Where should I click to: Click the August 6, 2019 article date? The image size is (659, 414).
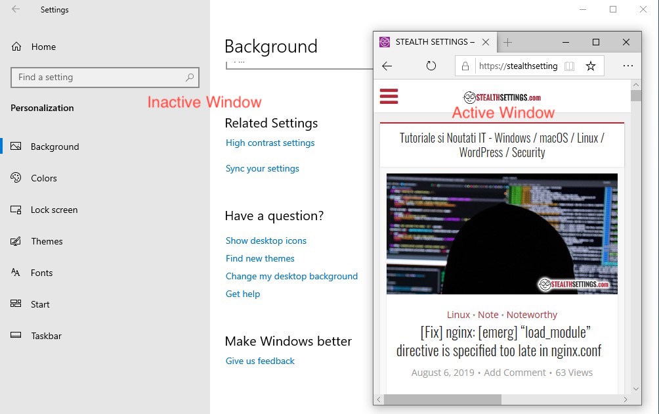[x=442, y=373]
